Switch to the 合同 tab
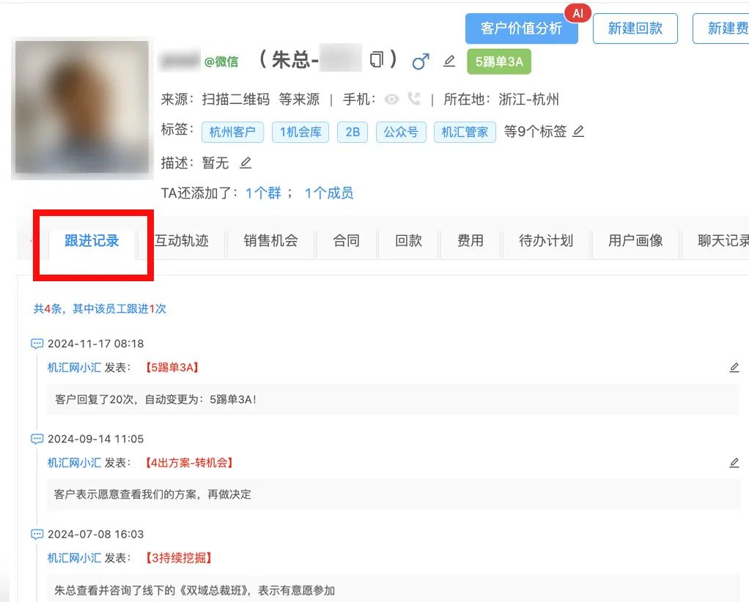 pyautogui.click(x=347, y=241)
